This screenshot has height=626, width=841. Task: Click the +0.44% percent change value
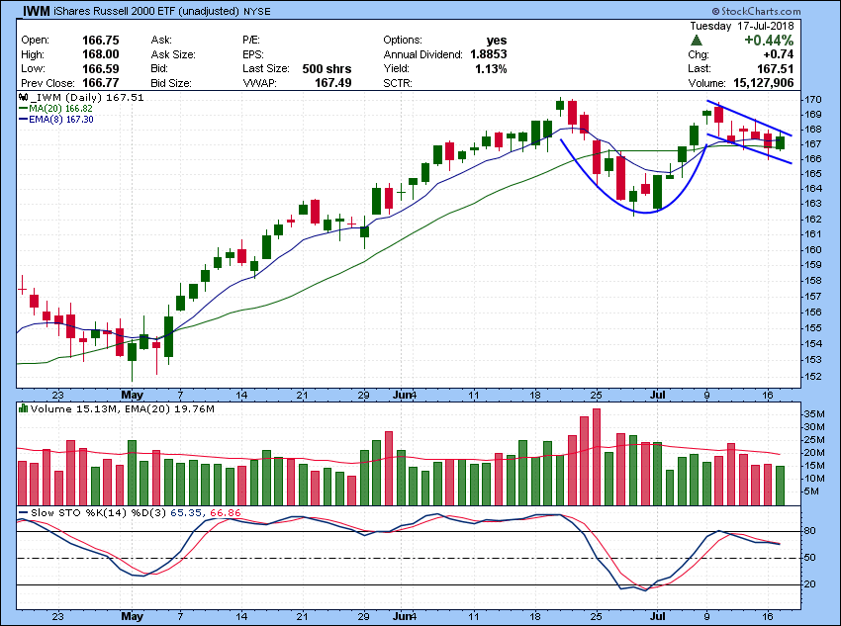click(x=769, y=41)
